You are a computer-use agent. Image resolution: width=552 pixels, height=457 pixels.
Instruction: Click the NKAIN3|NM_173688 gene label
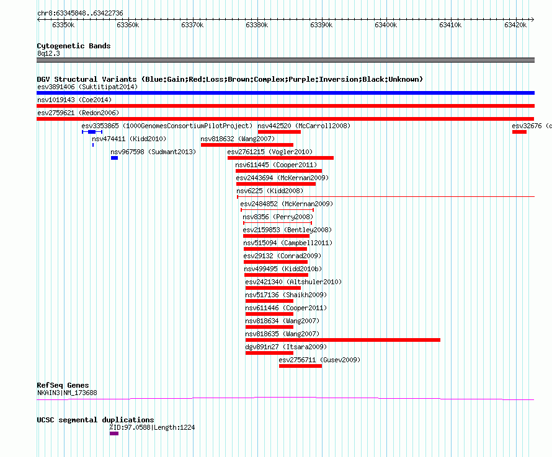tap(67, 393)
